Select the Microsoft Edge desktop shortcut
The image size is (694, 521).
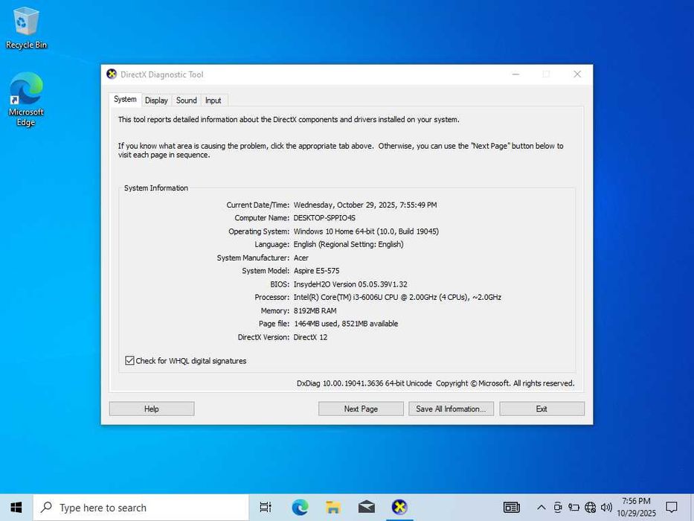point(26,99)
